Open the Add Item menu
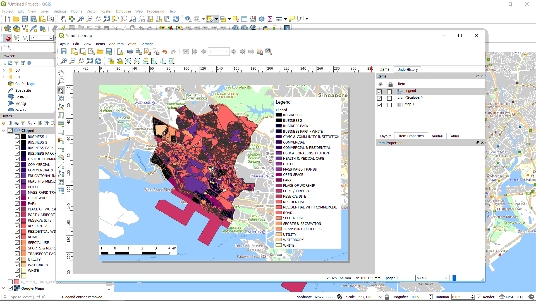This screenshot has height=301, width=536. 116,44
